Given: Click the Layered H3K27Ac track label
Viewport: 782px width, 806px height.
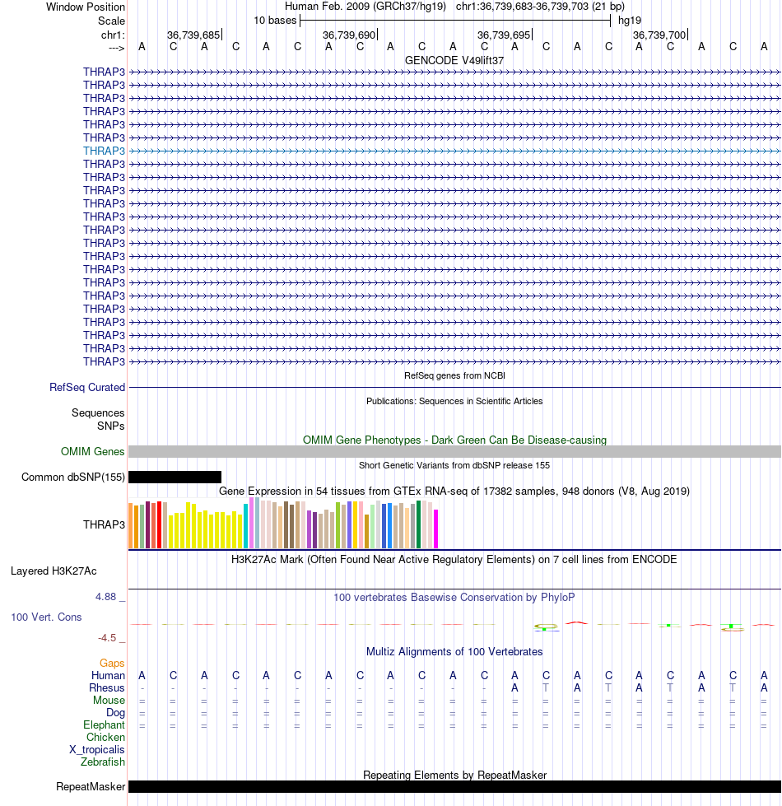Looking at the screenshot, I should [x=54, y=571].
